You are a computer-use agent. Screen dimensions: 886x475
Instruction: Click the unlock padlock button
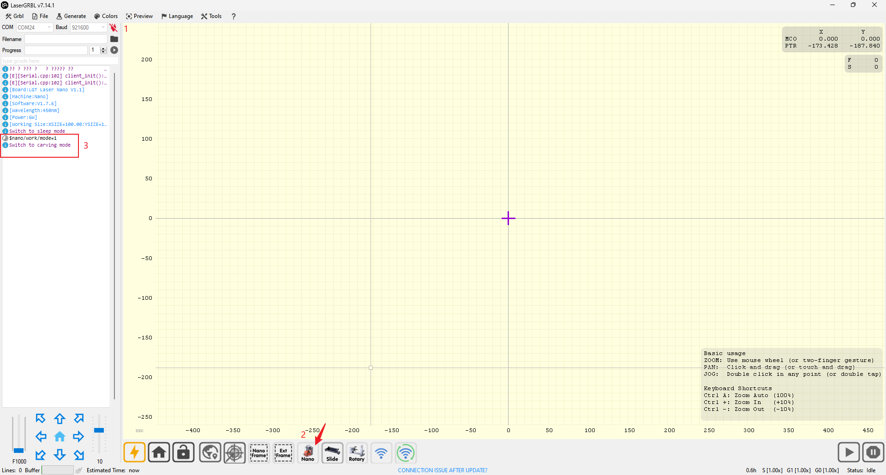click(183, 452)
